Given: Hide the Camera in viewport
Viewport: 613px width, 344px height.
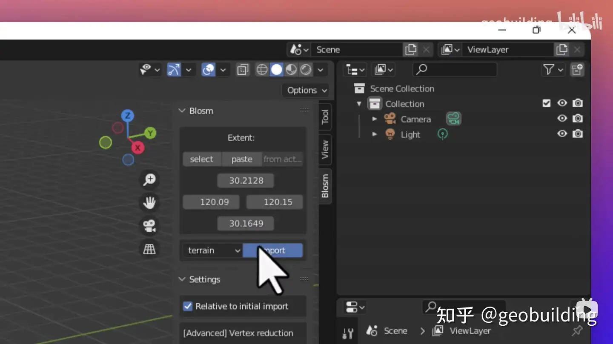Looking at the screenshot, I should (562, 119).
